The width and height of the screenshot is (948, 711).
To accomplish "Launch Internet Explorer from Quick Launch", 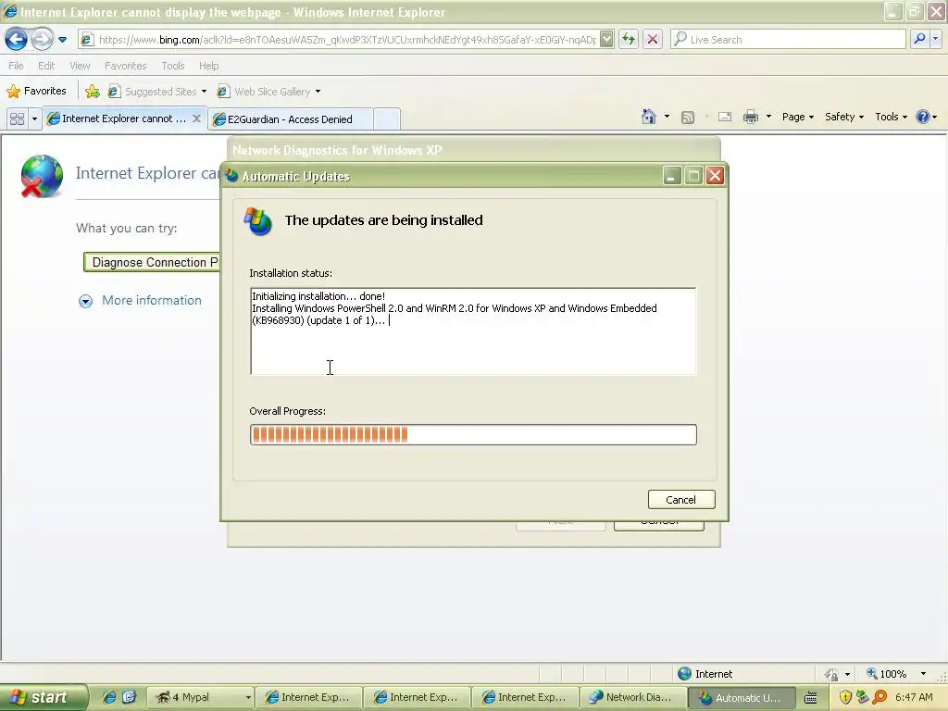I will 109,697.
